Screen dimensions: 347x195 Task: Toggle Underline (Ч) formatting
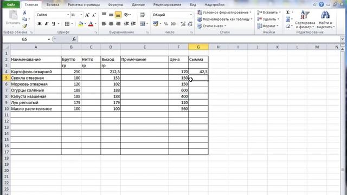tap(54, 24)
